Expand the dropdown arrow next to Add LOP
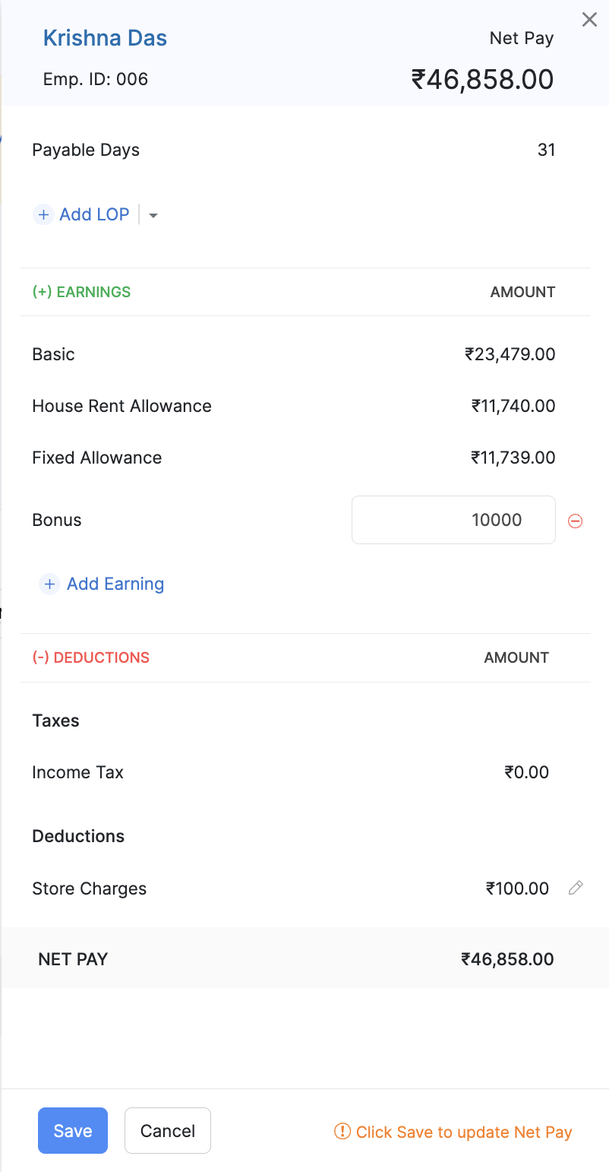The width and height of the screenshot is (609, 1172). point(153,216)
